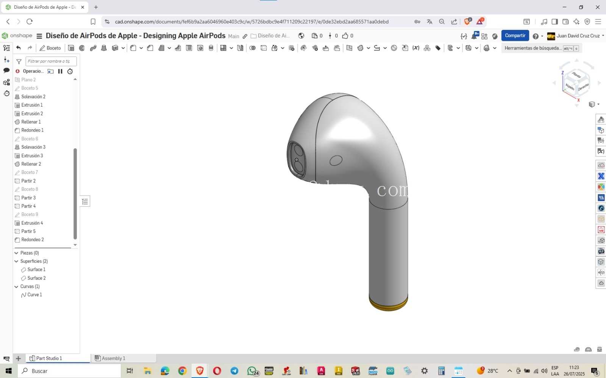Click the Boolean tool icon
Image resolution: width=606 pixels, height=378 pixels.
point(253,48)
